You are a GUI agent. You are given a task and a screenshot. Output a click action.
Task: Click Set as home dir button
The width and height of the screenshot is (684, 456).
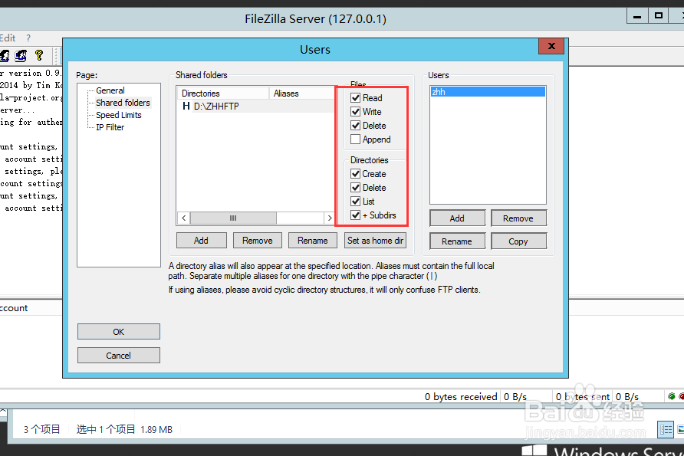tap(375, 240)
